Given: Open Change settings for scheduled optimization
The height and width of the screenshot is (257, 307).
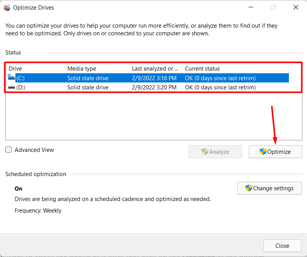Looking at the screenshot, I should point(269,188).
